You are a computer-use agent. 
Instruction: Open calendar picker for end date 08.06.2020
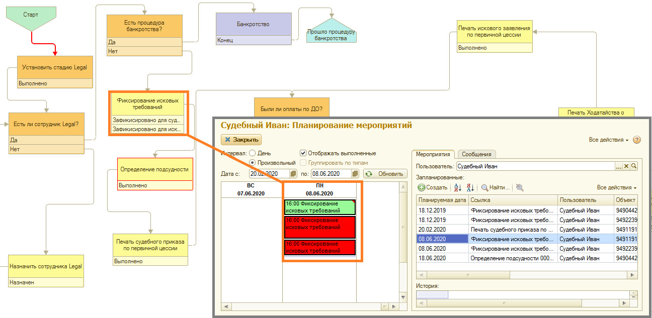pyautogui.click(x=355, y=173)
